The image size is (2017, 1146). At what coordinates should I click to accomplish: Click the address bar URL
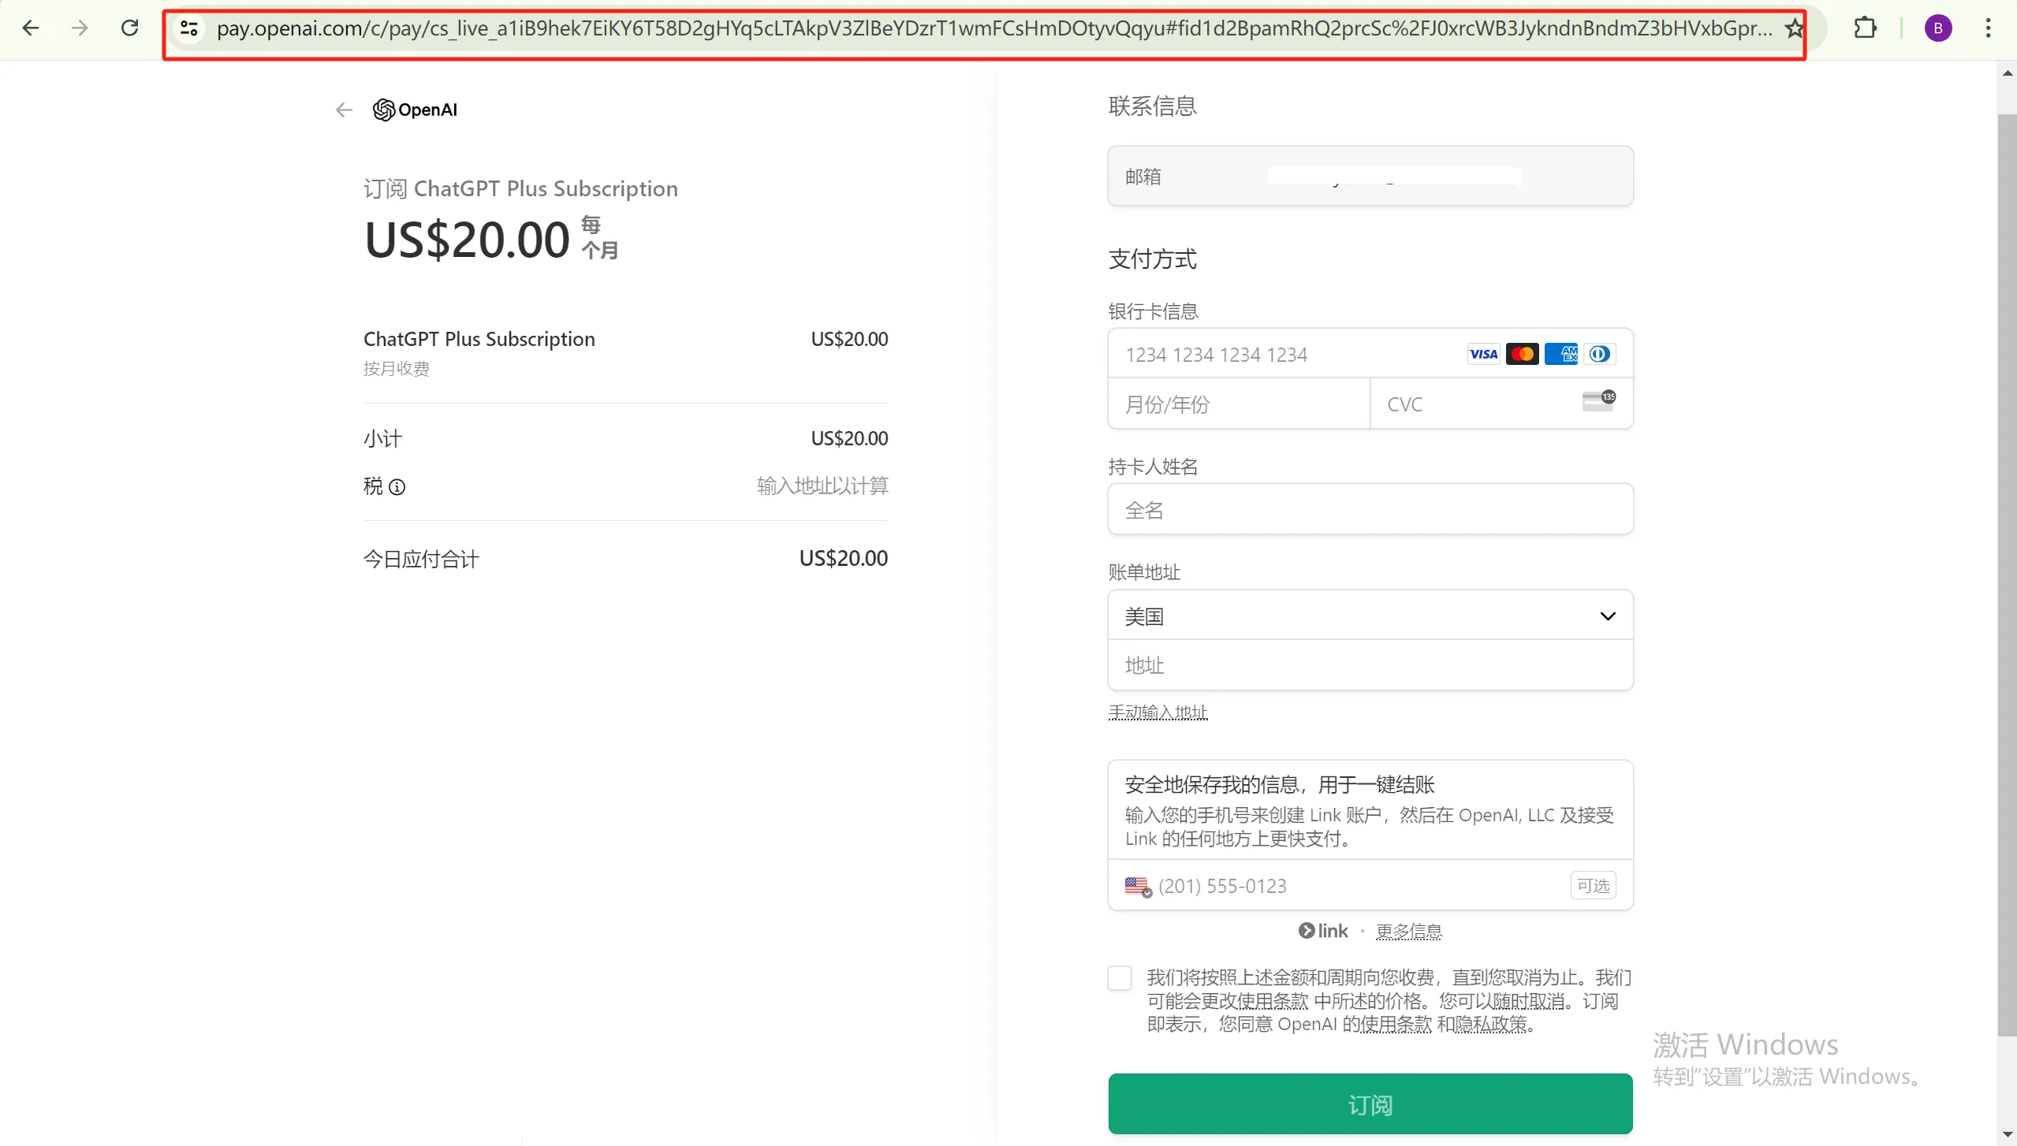click(x=994, y=29)
